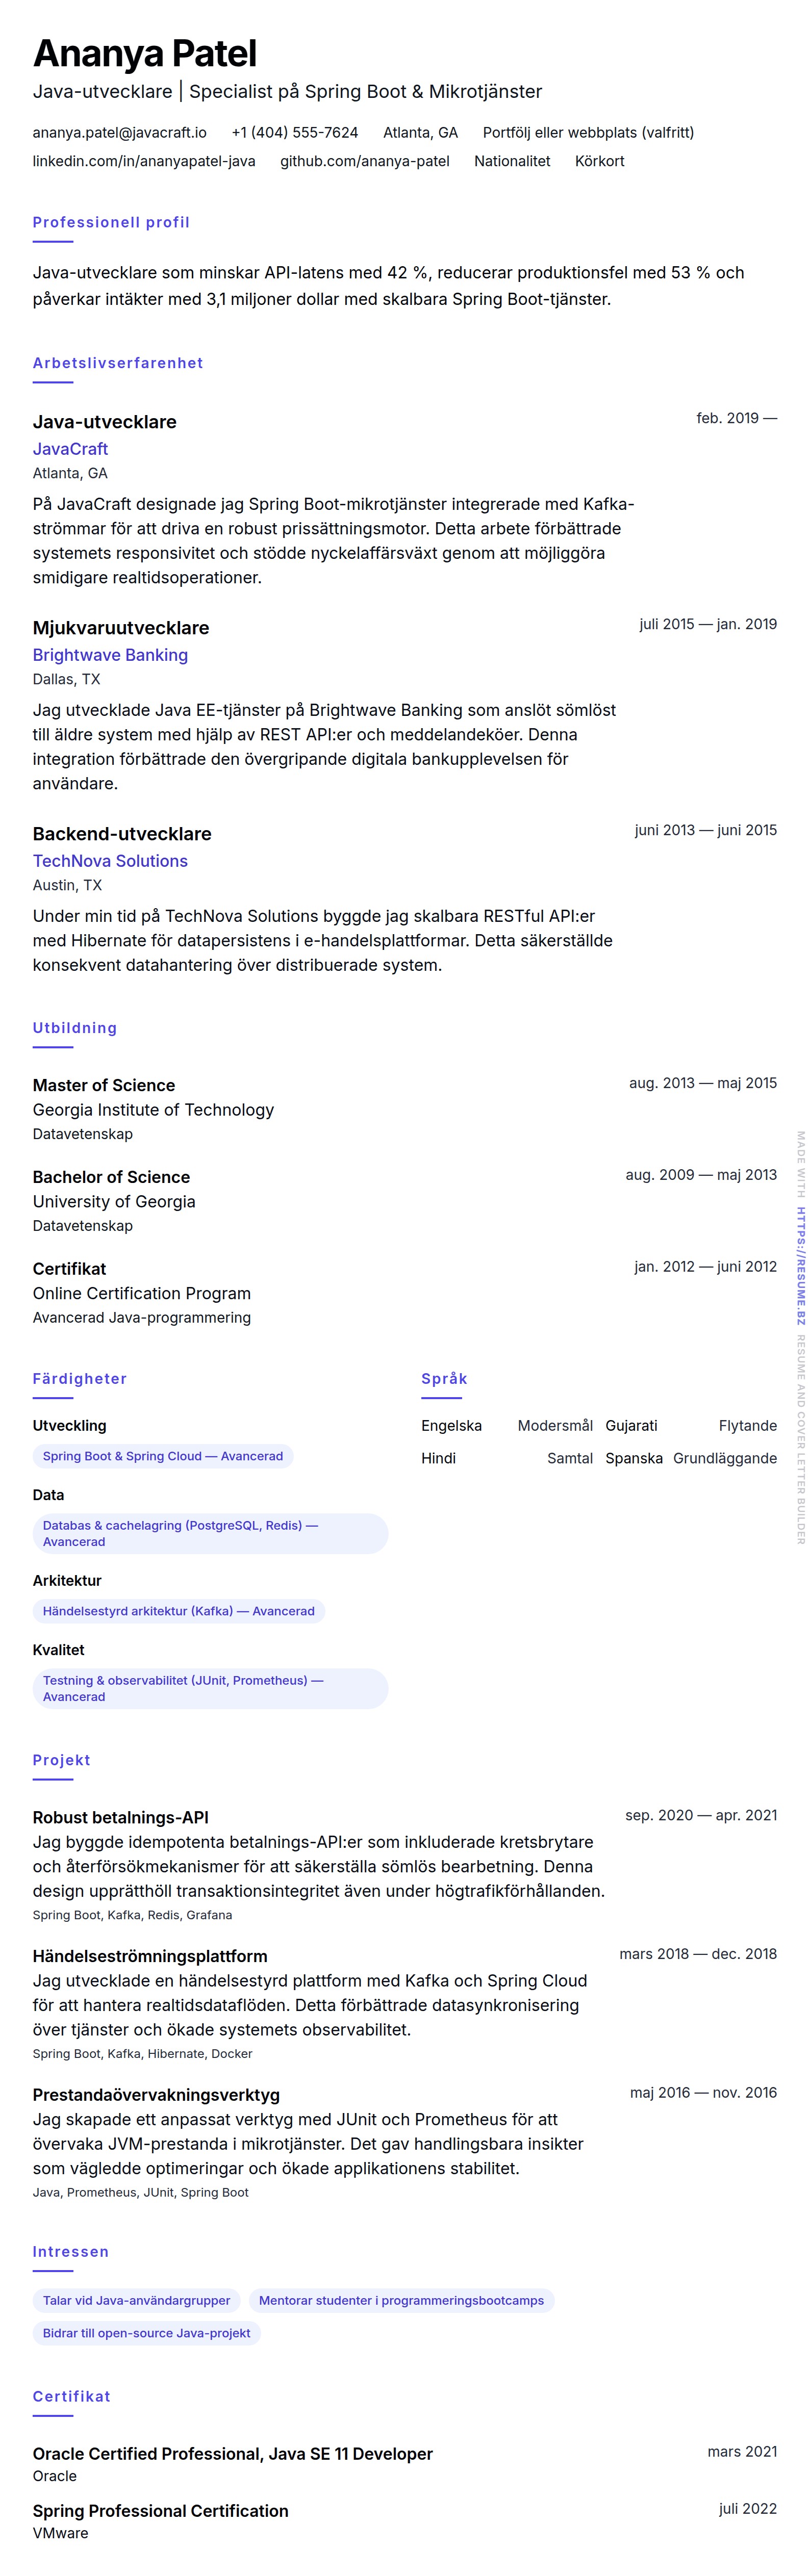Image resolution: width=810 pixels, height=2576 pixels.
Task: Click the email address ananya.patel@javacraft.io
Action: [119, 132]
